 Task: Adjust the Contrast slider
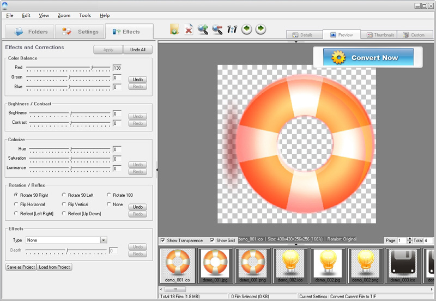pos(70,123)
